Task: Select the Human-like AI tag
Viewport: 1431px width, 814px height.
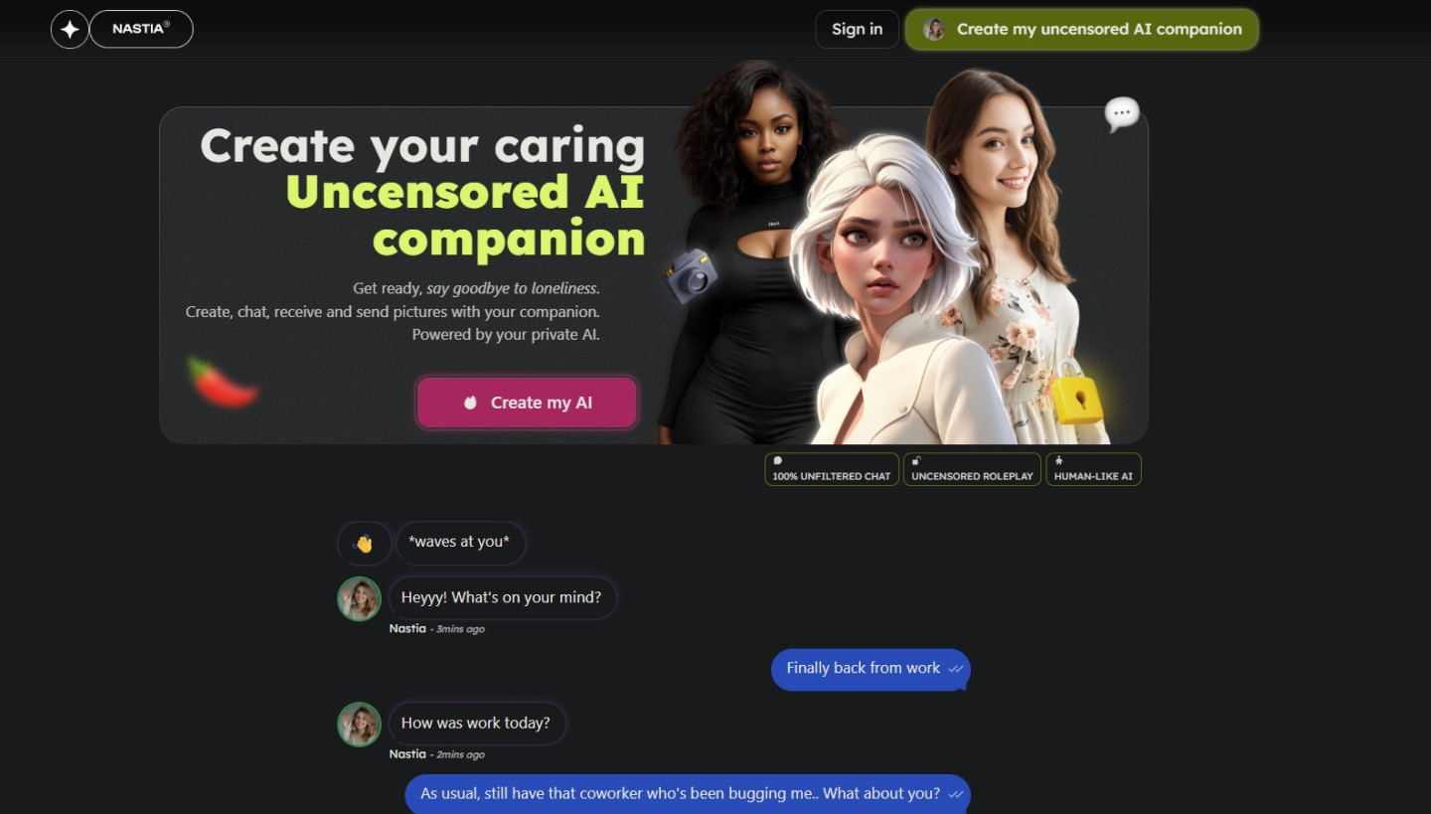Action: [x=1093, y=469]
